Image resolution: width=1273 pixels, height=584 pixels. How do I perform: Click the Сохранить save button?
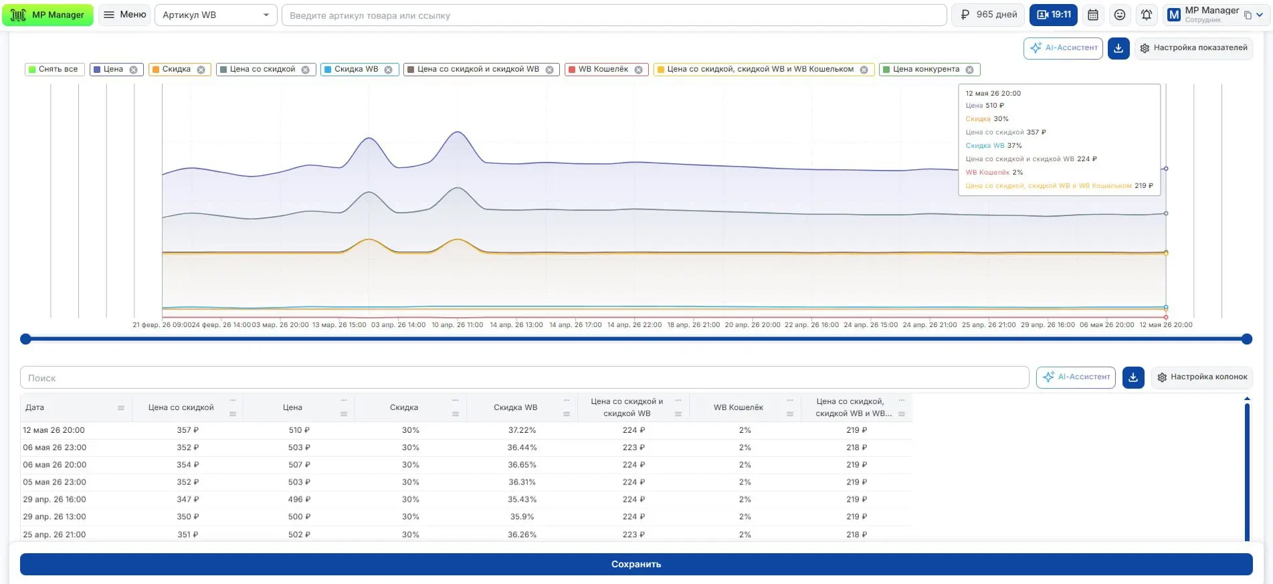coord(636,564)
